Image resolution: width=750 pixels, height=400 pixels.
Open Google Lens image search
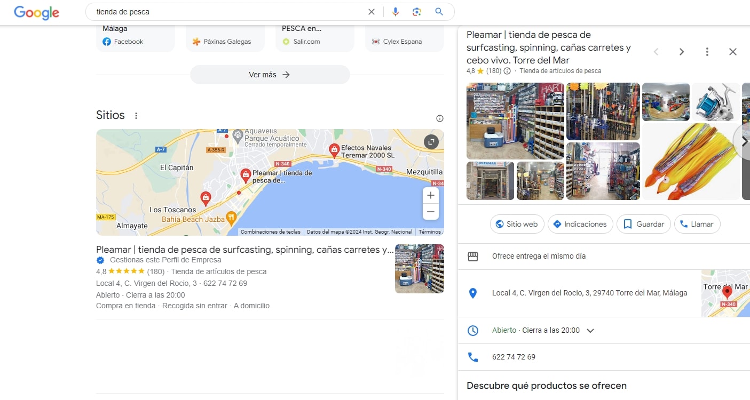(417, 12)
